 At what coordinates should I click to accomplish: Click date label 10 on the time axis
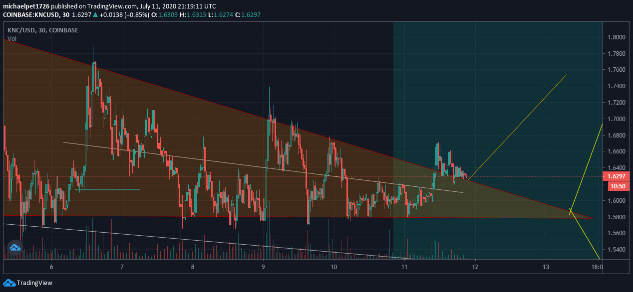click(334, 267)
